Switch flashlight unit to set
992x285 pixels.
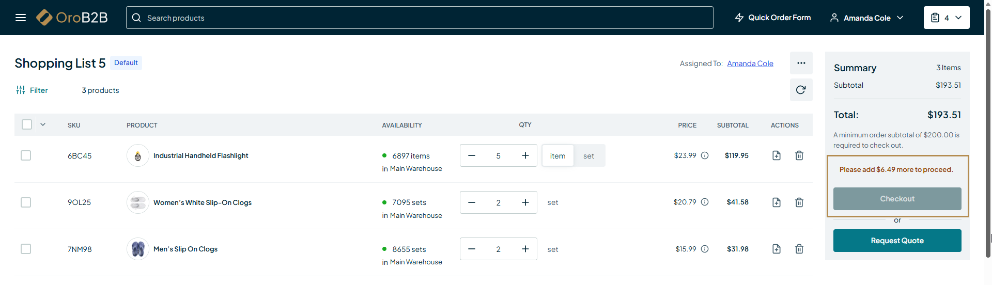pos(588,156)
